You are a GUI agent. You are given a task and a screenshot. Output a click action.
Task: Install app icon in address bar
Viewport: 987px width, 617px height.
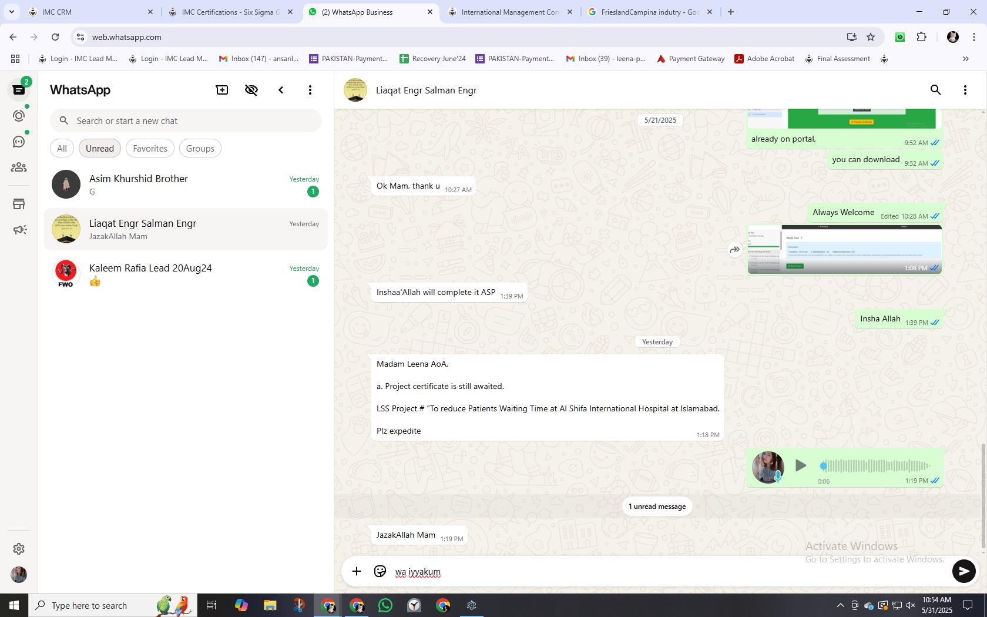click(851, 37)
